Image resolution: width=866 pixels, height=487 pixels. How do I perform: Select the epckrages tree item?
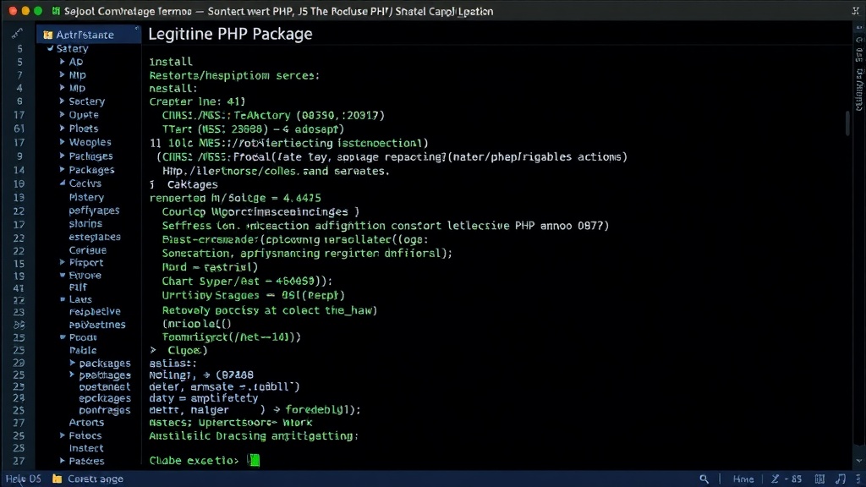click(x=104, y=398)
